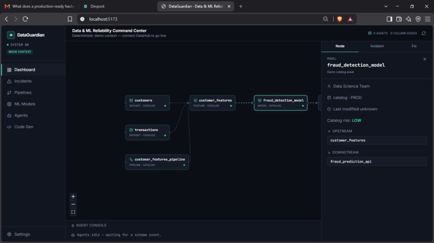Click the Settings gear icon
This screenshot has height=243, width=434.
(9, 234)
